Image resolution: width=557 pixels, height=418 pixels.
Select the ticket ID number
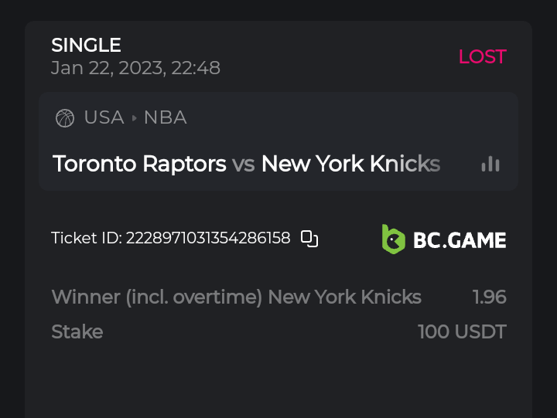(208, 238)
